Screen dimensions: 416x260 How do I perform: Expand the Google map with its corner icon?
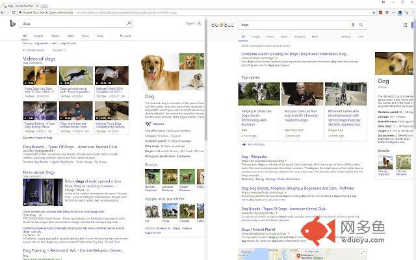(363, 252)
